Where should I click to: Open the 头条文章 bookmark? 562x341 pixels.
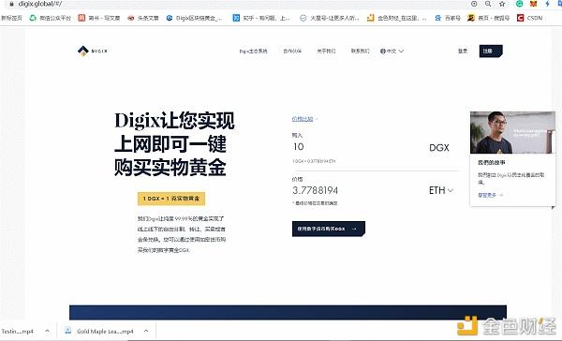pyautogui.click(x=143, y=18)
